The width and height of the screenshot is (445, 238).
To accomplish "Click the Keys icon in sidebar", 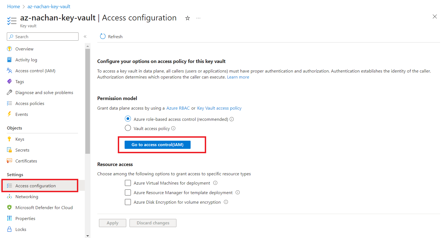I will pos(10,139).
